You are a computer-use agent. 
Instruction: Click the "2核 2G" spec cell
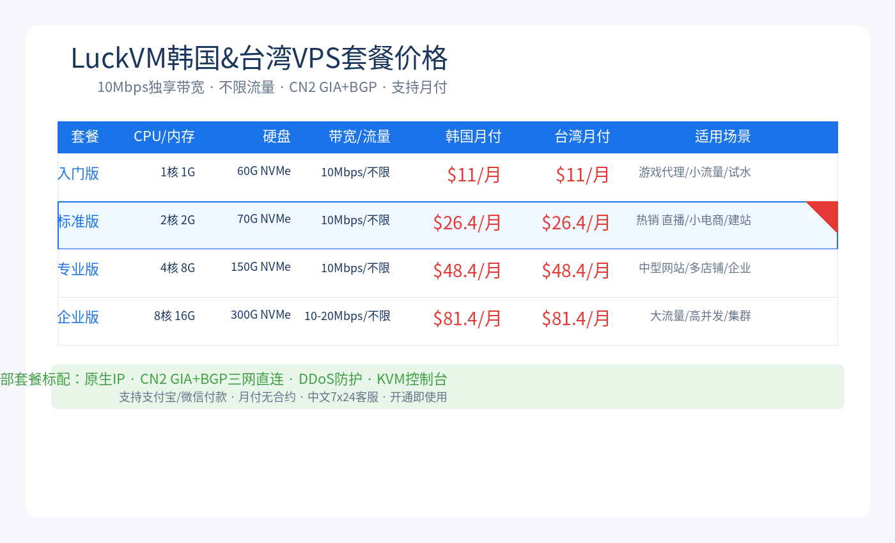pos(178,220)
